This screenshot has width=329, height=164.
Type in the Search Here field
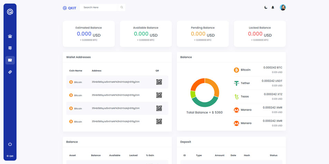100,7
